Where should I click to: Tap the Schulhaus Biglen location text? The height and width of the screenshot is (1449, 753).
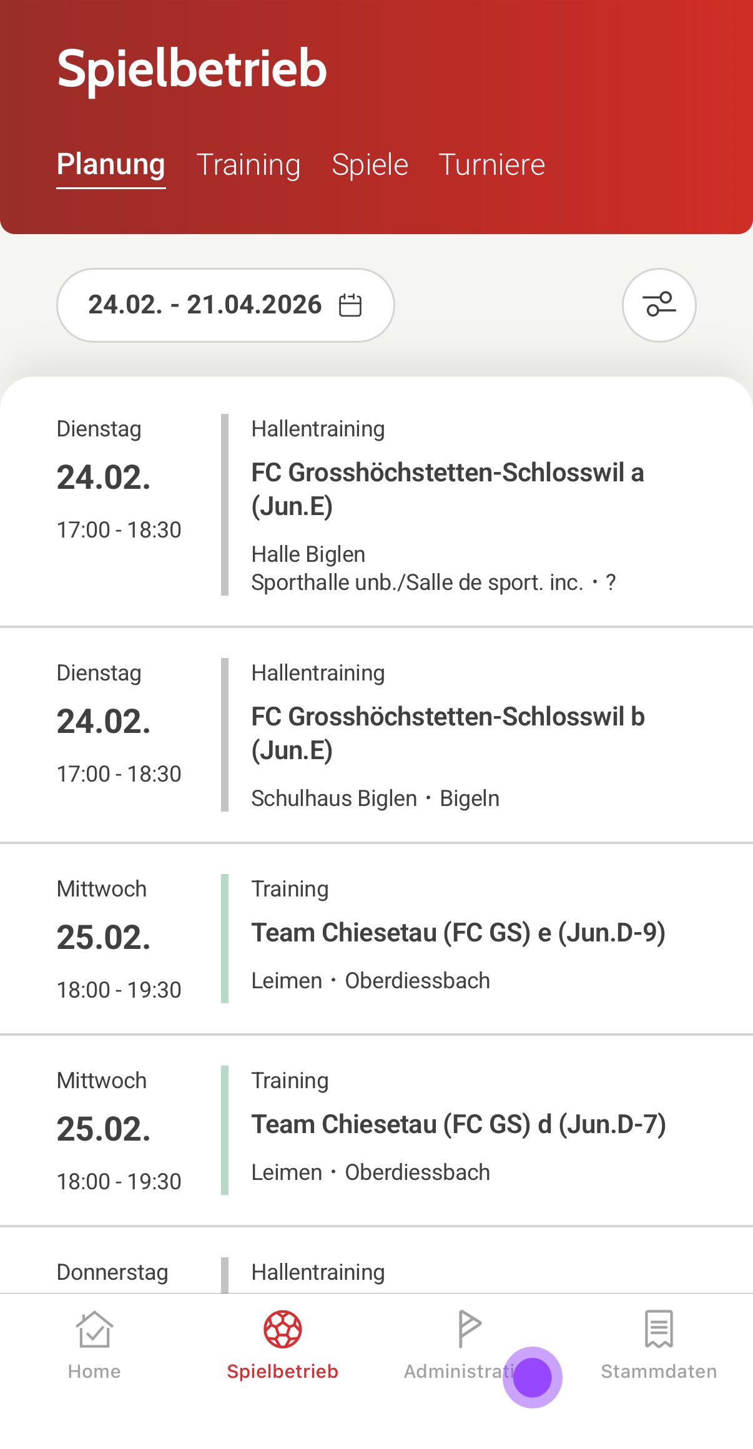[334, 798]
